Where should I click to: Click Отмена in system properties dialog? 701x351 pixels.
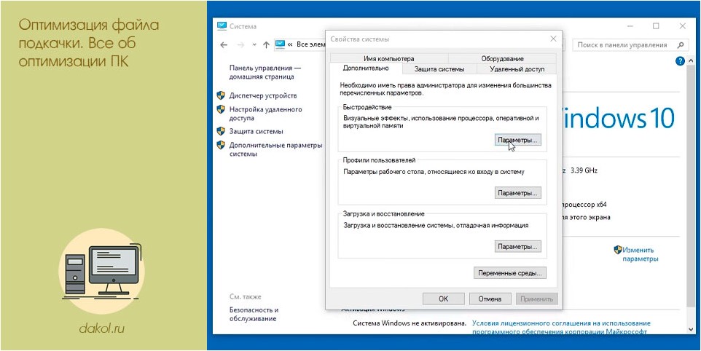490,299
